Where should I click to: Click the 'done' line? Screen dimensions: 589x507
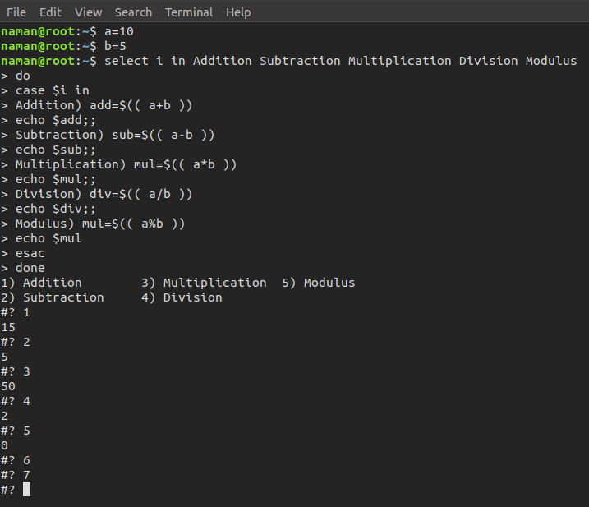[30, 268]
